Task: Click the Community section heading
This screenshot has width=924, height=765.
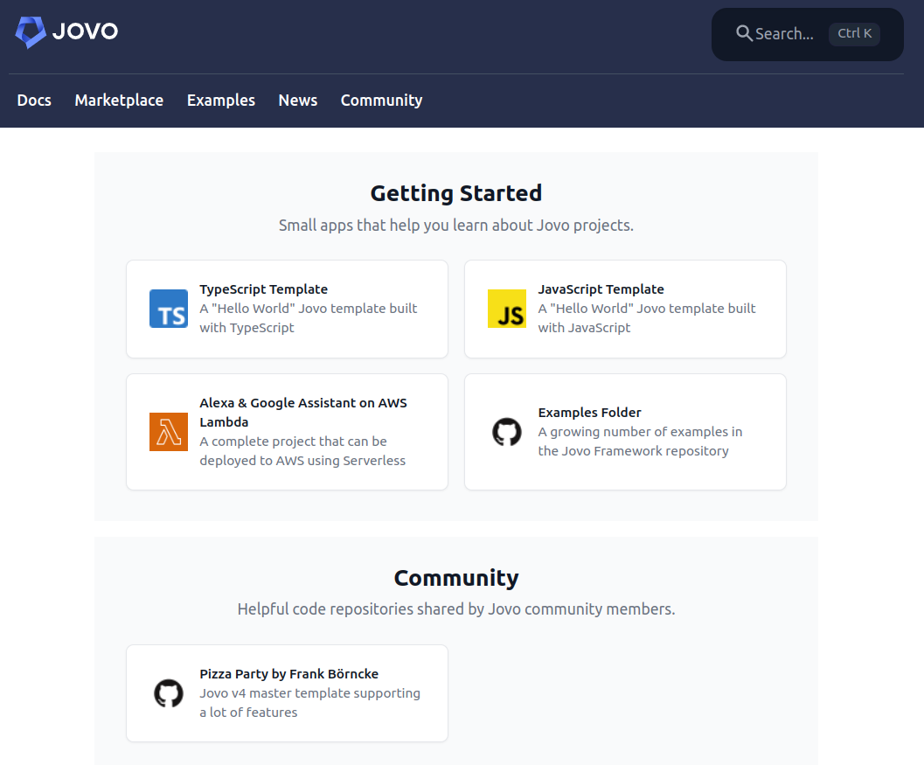Action: pyautogui.click(x=456, y=578)
